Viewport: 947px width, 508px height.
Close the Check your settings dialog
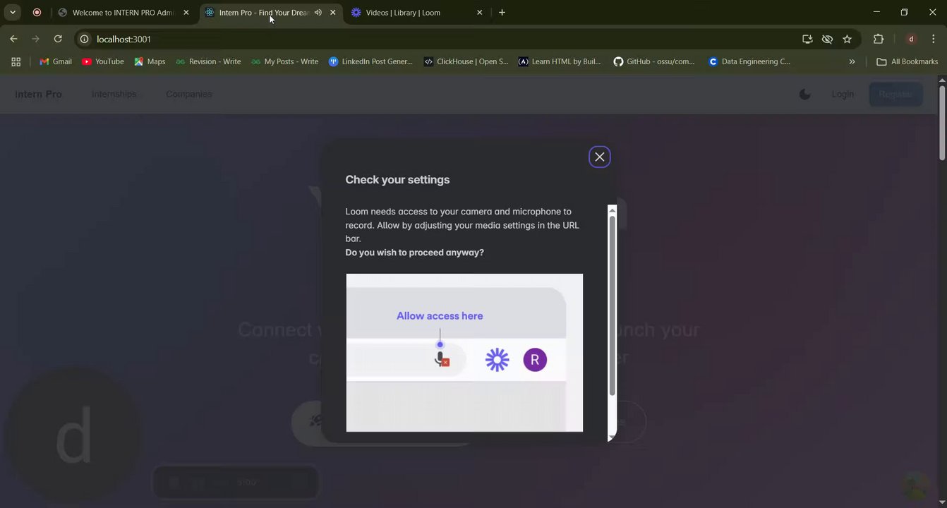599,157
